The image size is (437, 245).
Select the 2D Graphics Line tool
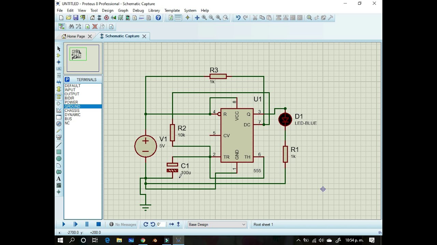coord(59,145)
